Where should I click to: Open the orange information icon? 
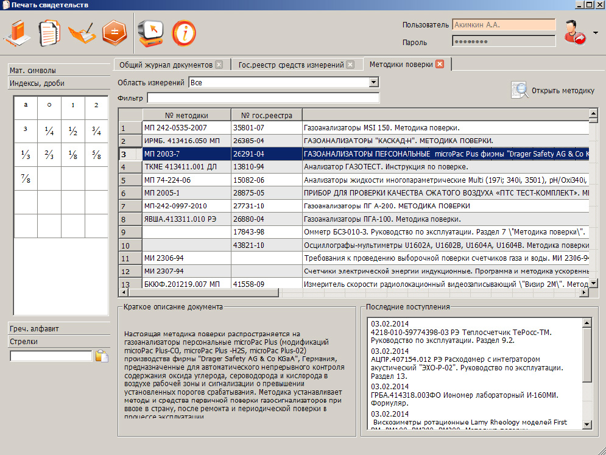click(x=183, y=33)
